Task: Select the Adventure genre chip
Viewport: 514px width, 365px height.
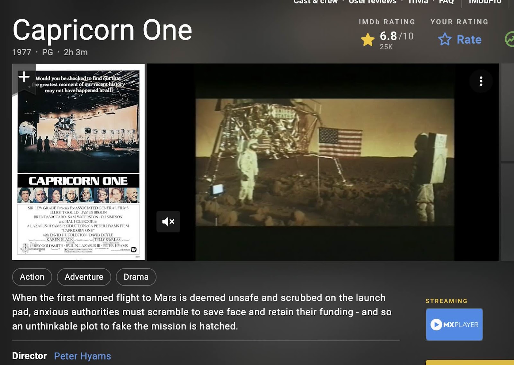Action: [x=84, y=277]
